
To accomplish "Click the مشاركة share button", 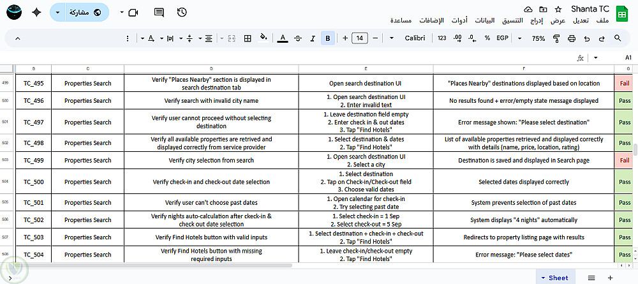I will [x=87, y=13].
